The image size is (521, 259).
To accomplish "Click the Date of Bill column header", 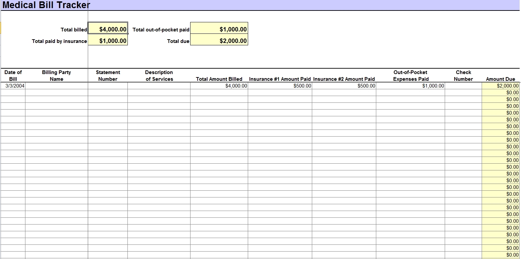I will 13,75.
